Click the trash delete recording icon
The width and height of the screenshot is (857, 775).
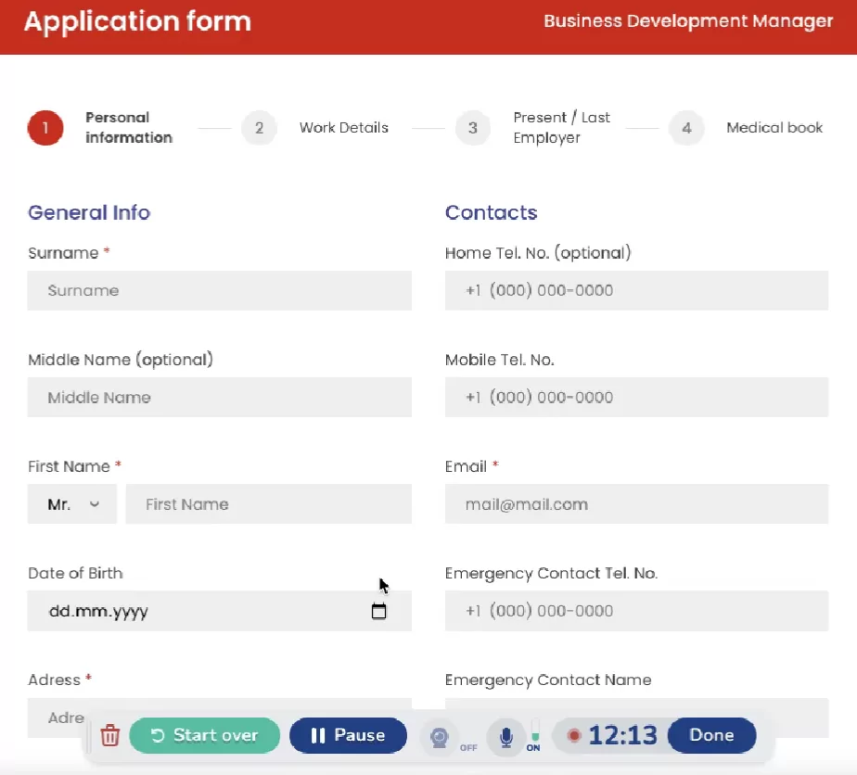109,735
